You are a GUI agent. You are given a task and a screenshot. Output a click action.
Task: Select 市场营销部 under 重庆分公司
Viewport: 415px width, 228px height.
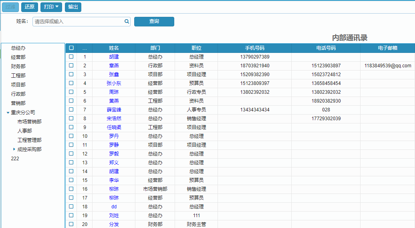click(x=29, y=122)
